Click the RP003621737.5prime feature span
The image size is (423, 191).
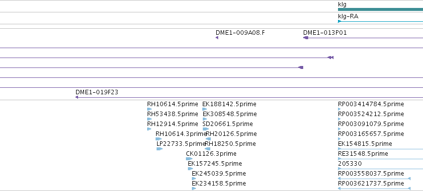click(374, 189)
